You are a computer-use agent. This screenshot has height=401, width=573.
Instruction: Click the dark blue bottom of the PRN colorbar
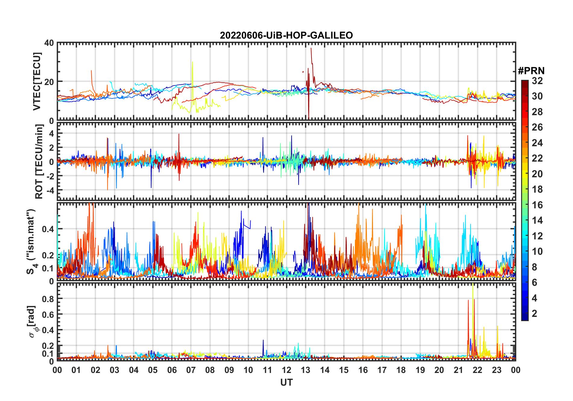point(524,317)
